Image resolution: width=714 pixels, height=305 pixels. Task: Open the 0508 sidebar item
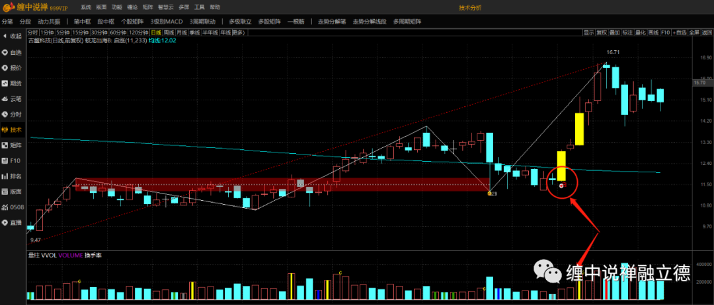coord(13,207)
